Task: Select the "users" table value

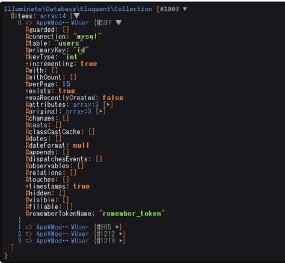Action: tap(69, 43)
